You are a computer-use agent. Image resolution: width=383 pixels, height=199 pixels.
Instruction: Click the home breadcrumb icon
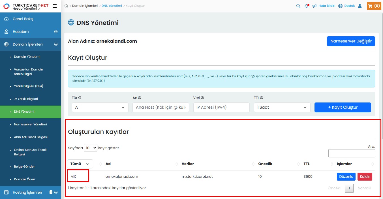(x=66, y=6)
